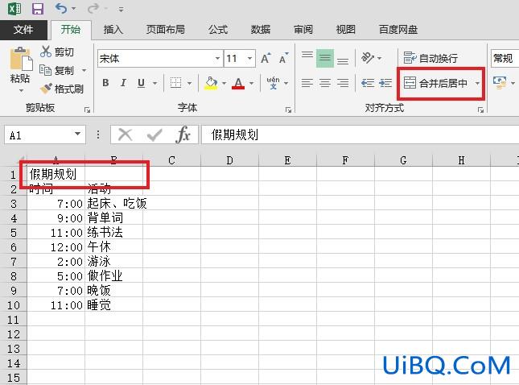This screenshot has width=519, height=385.
Task: Switch to the 插入 tab
Action: (113, 30)
